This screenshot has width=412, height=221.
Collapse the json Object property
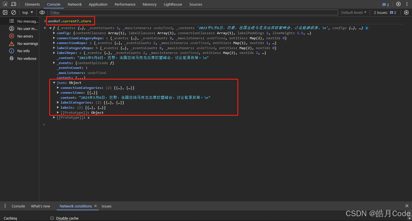coord(54,83)
